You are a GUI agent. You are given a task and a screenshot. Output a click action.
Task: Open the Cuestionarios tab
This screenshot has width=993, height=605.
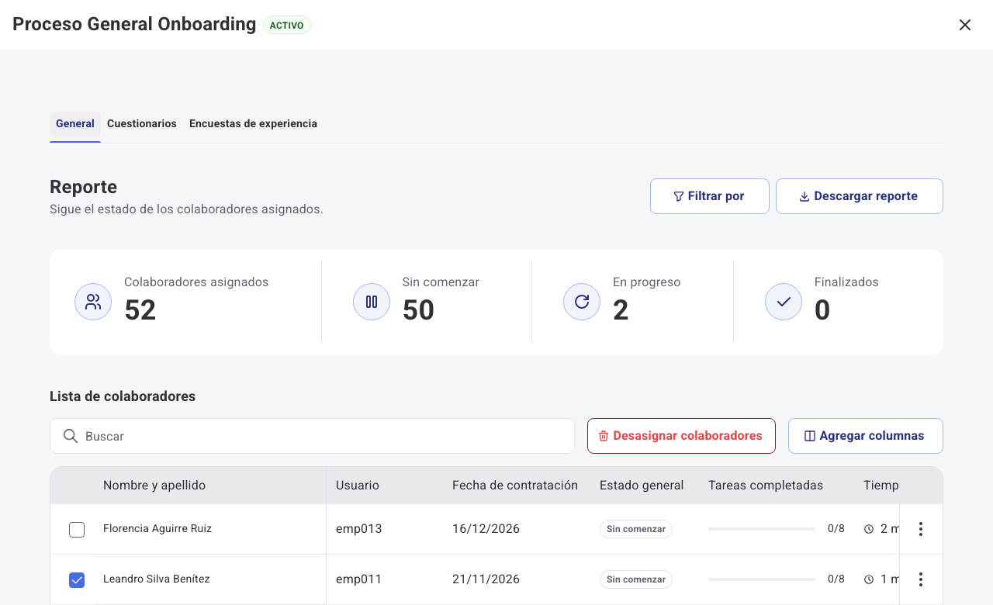(x=142, y=124)
